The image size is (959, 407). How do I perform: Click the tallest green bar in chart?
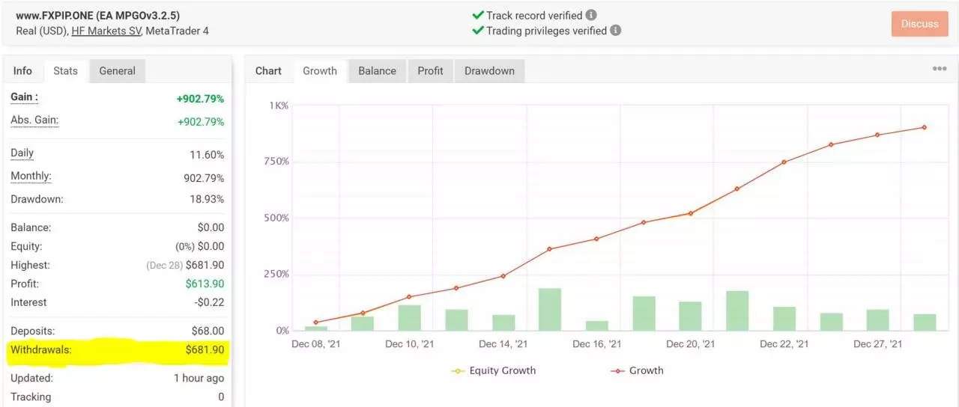(x=549, y=309)
